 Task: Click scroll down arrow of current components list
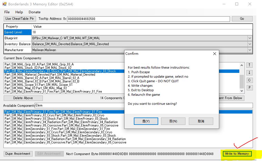(x=242, y=91)
